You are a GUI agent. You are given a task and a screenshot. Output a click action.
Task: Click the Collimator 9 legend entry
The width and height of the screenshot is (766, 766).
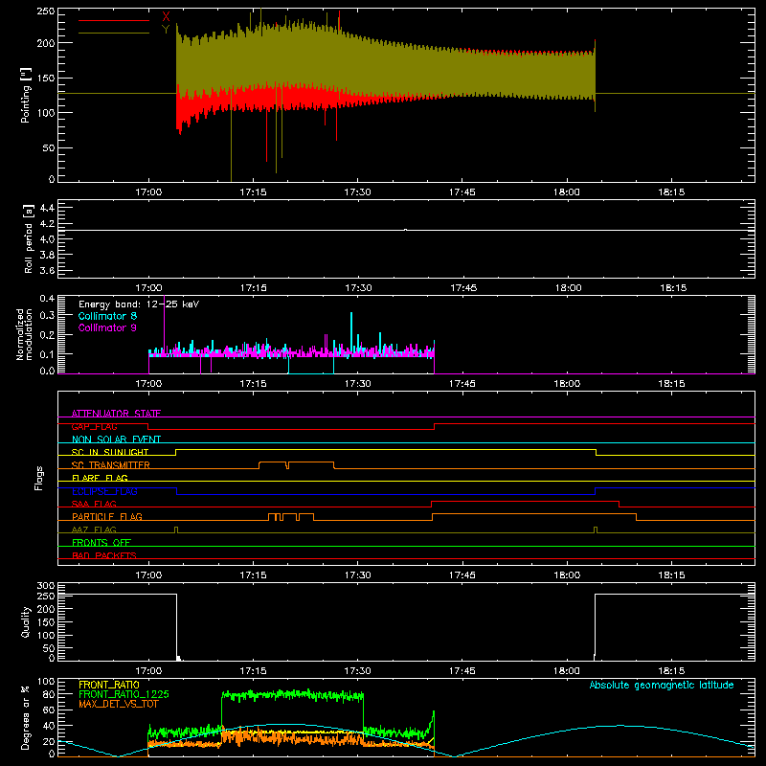pyautogui.click(x=107, y=327)
